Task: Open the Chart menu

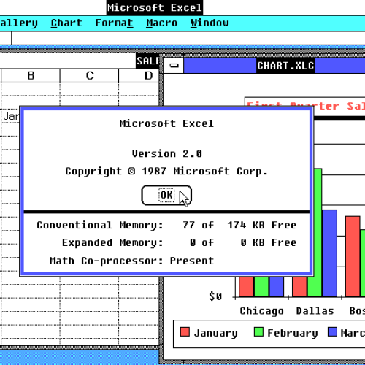Action: coord(66,23)
